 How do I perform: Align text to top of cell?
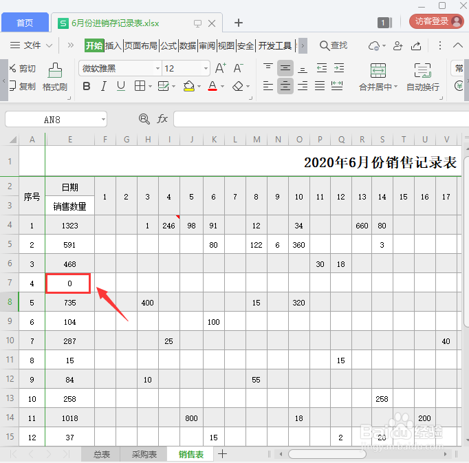pyautogui.click(x=268, y=68)
